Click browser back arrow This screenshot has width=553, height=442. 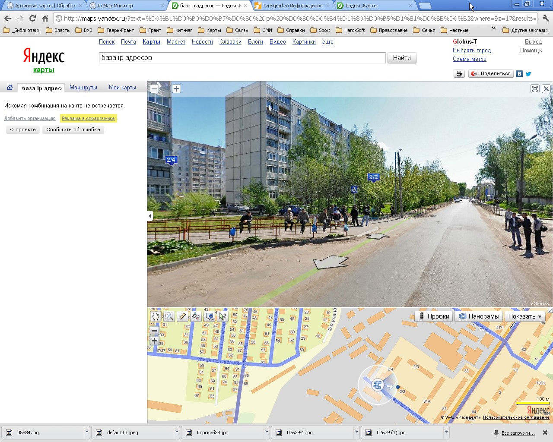tap(7, 18)
